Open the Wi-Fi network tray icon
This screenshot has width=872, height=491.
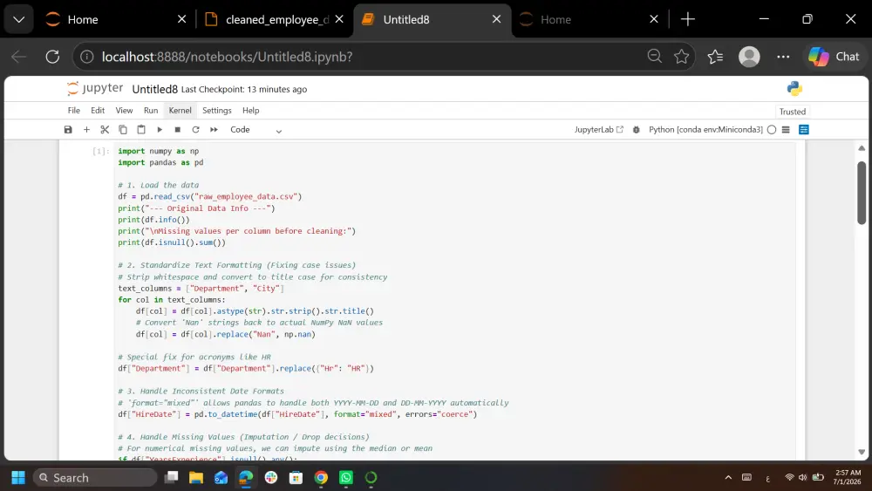789,478
